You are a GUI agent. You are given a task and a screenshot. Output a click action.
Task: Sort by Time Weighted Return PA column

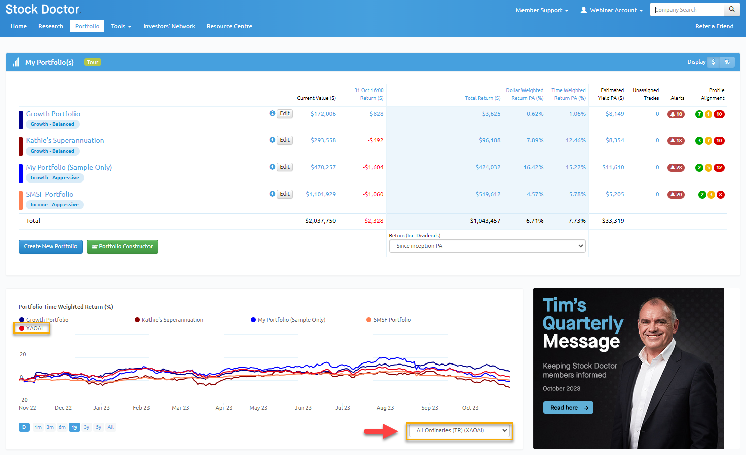[568, 94]
